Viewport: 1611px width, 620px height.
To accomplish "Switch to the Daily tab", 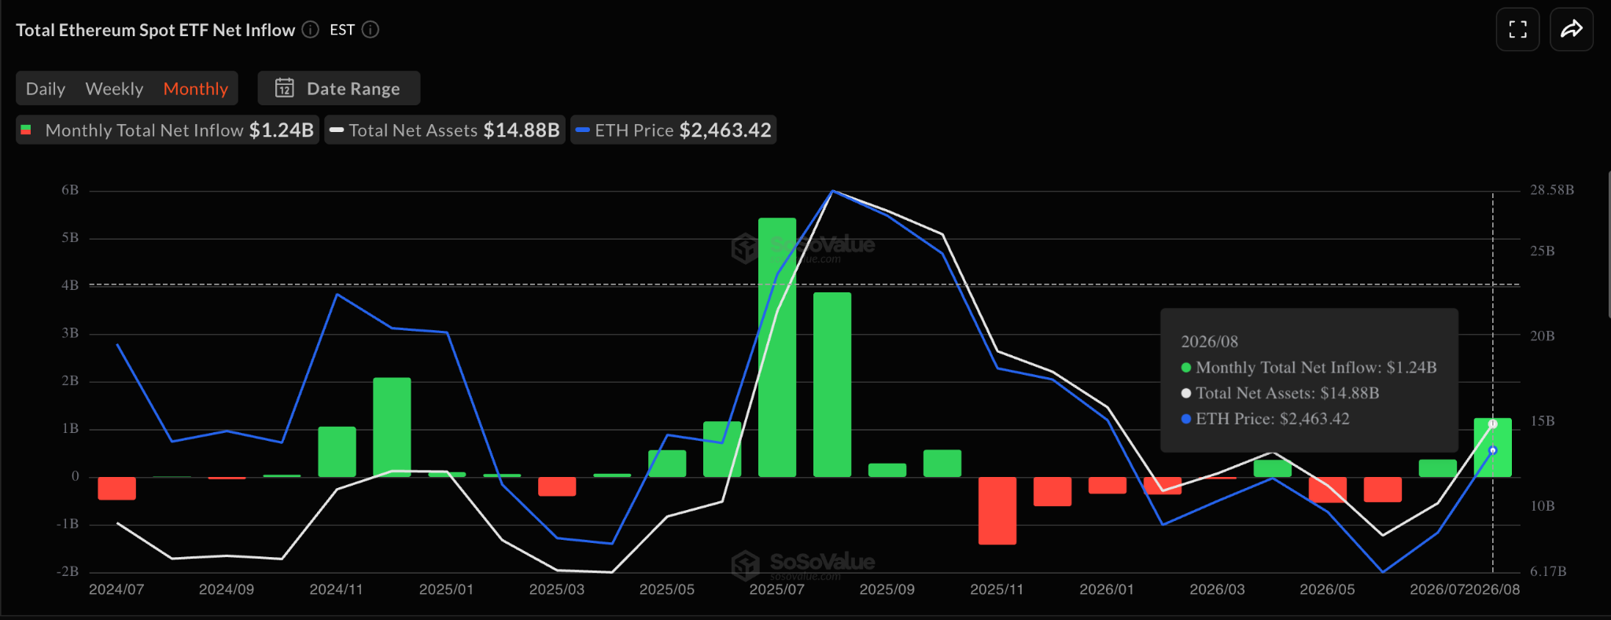I will (x=46, y=89).
